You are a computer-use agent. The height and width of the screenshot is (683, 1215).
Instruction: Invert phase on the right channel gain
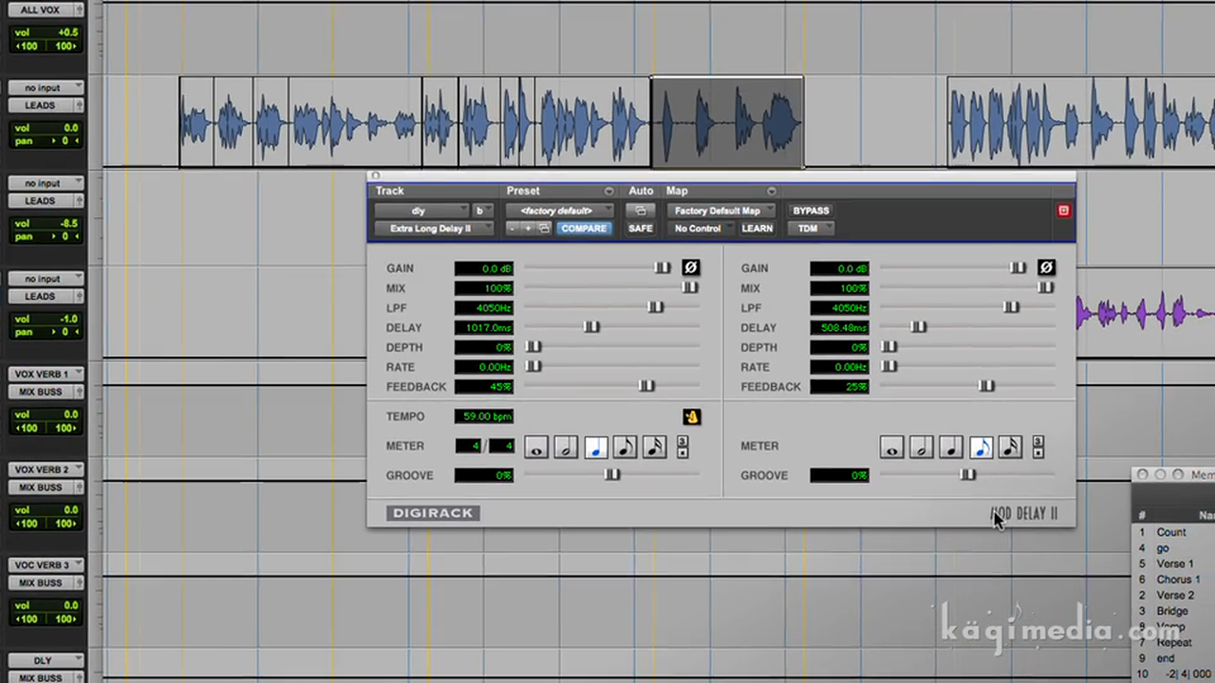[x=1045, y=268]
